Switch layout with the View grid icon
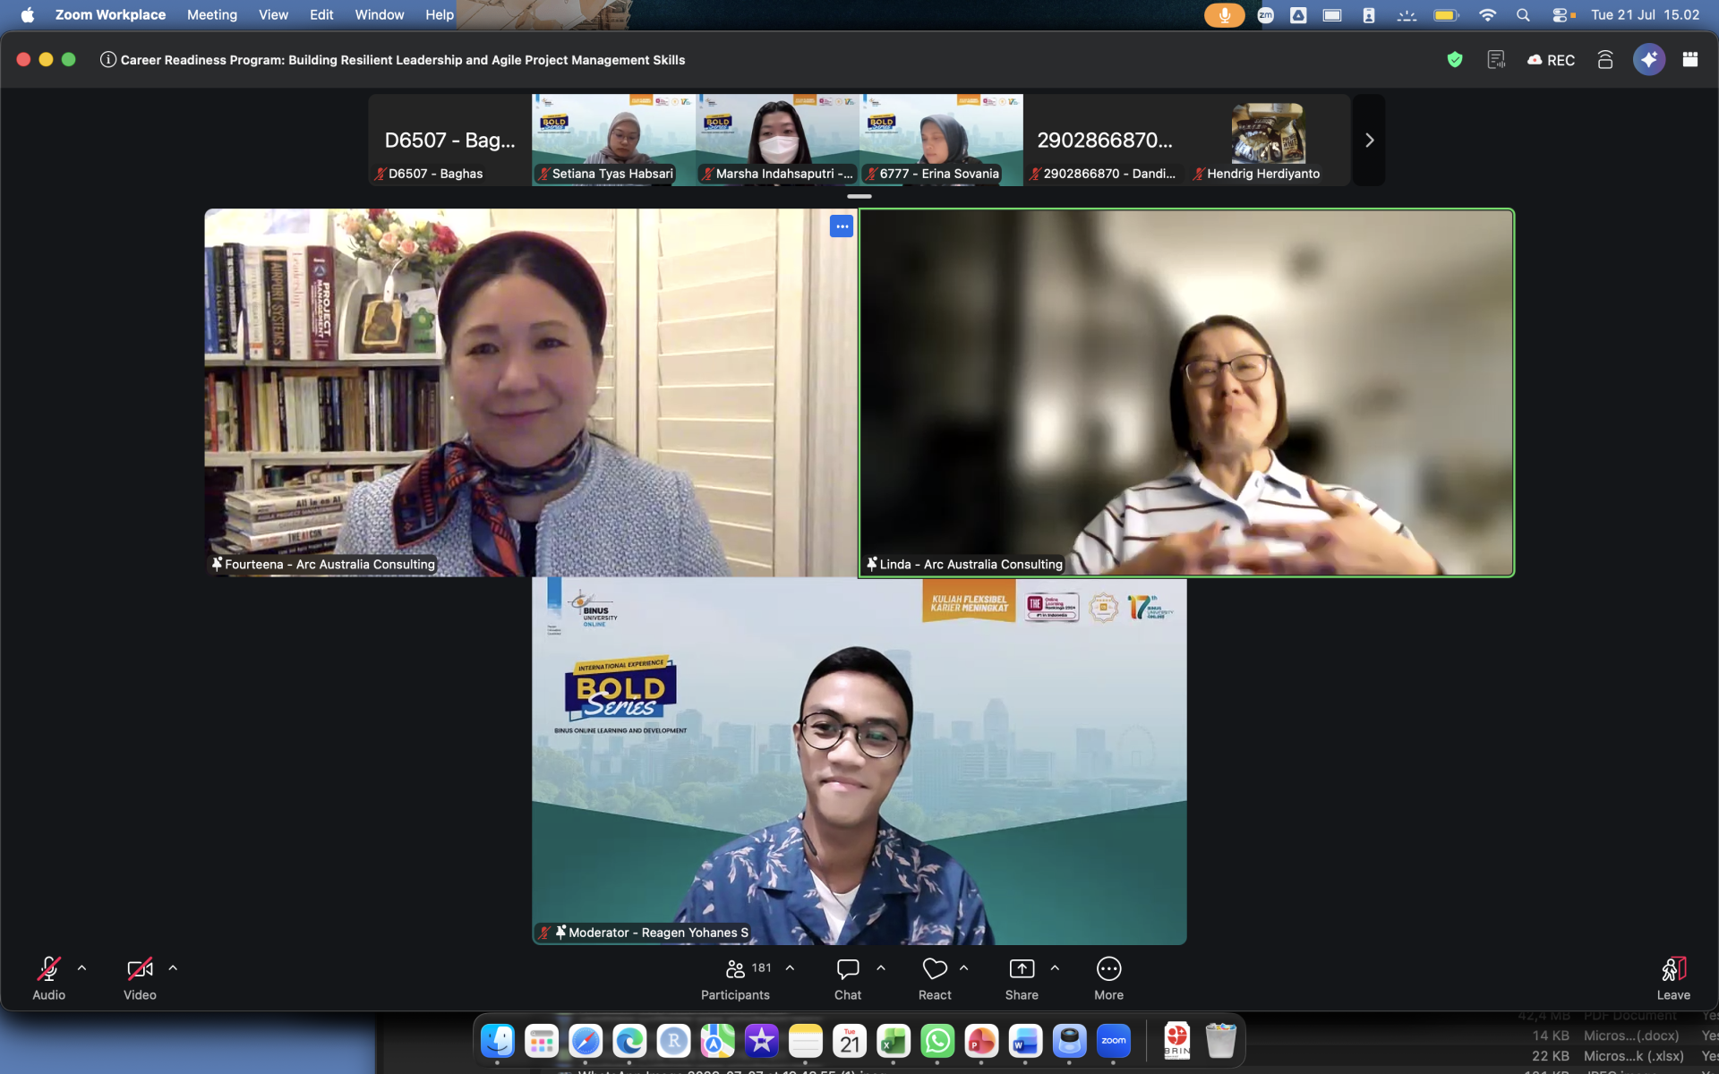Screen dimensions: 1719x1074 pyautogui.click(x=1690, y=60)
